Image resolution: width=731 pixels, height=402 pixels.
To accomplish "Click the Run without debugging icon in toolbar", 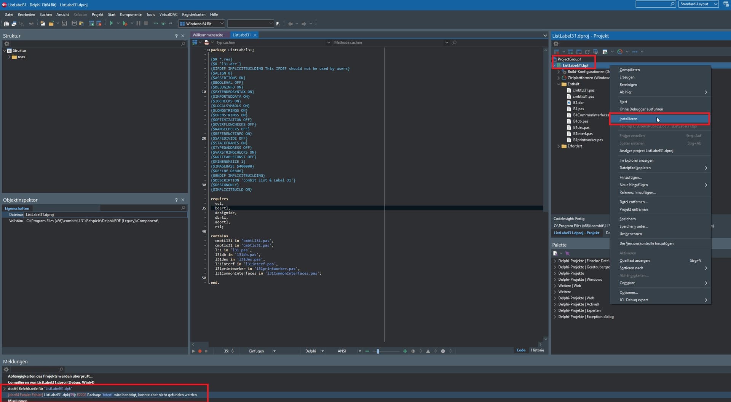I will (x=124, y=24).
